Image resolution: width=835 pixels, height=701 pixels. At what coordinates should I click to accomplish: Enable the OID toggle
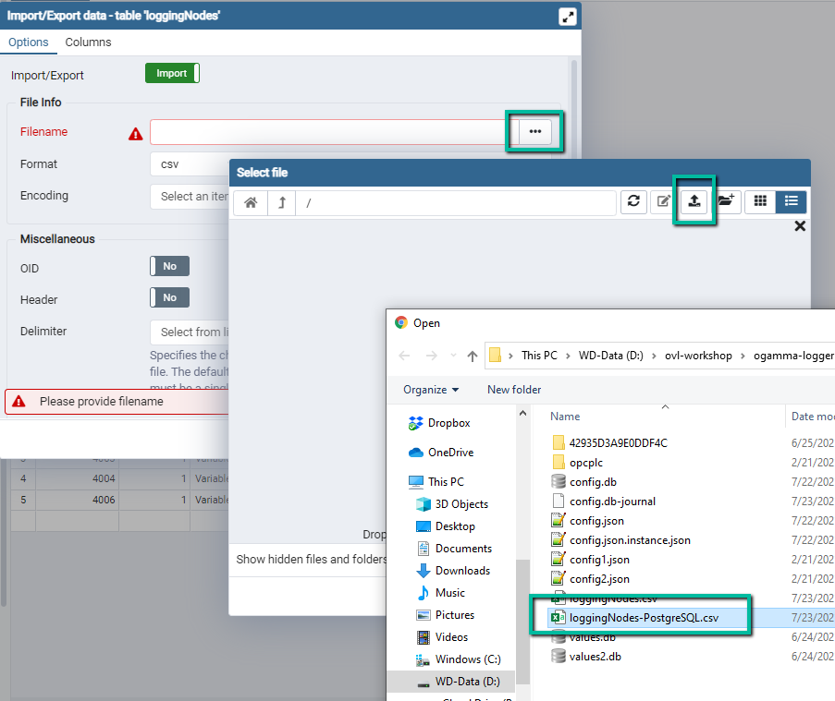(170, 266)
